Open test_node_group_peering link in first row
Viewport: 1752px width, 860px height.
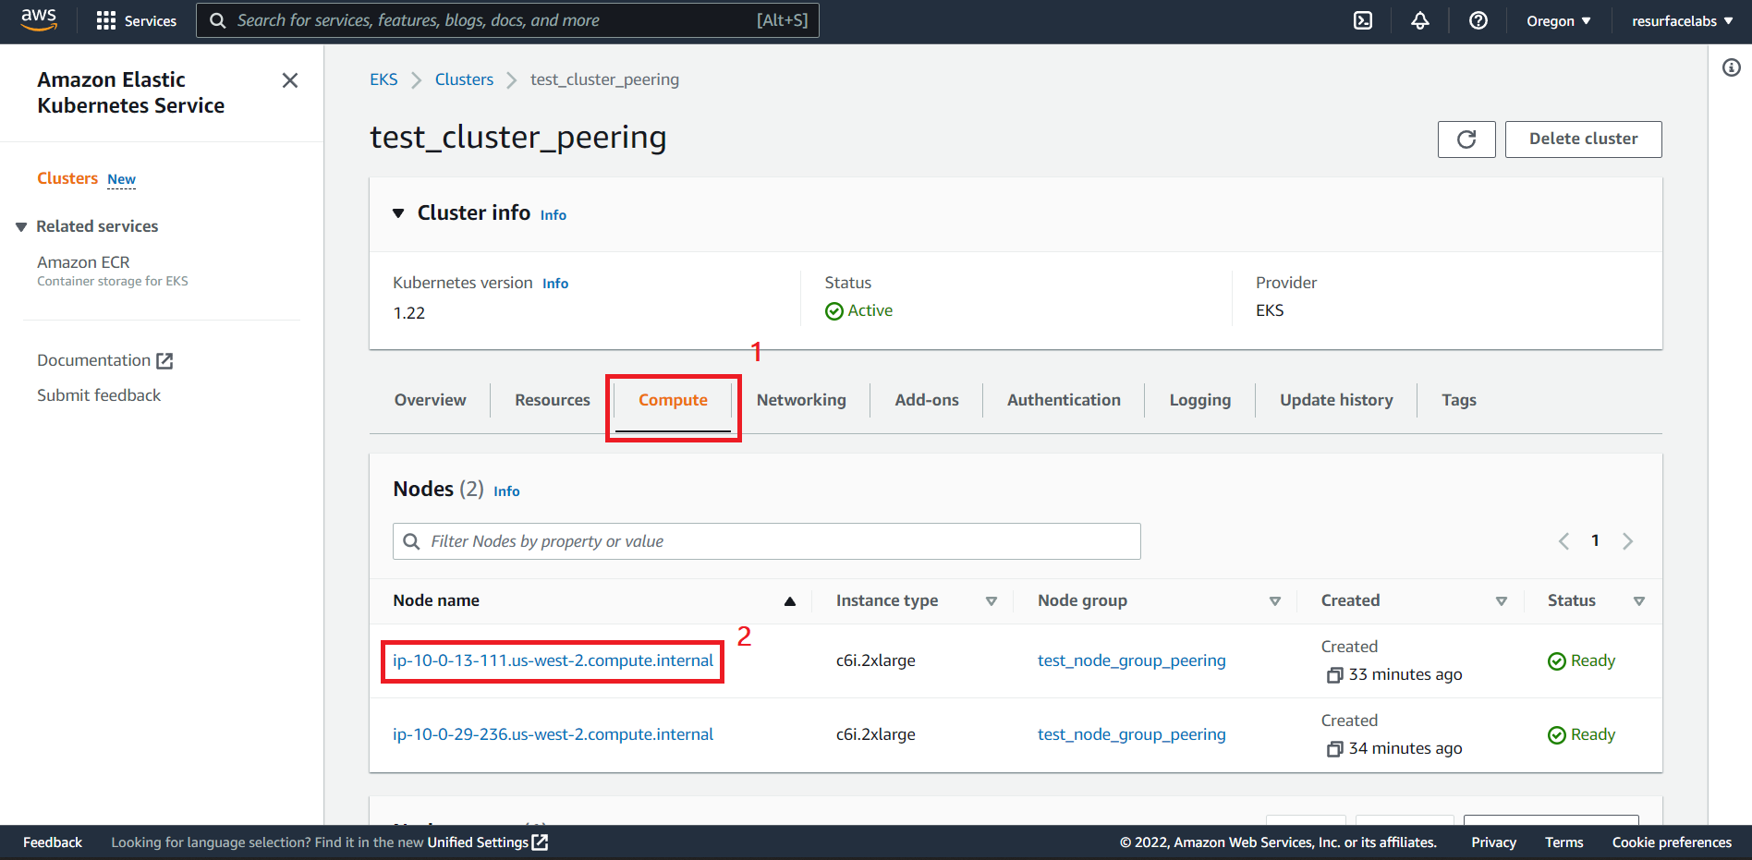(1131, 660)
